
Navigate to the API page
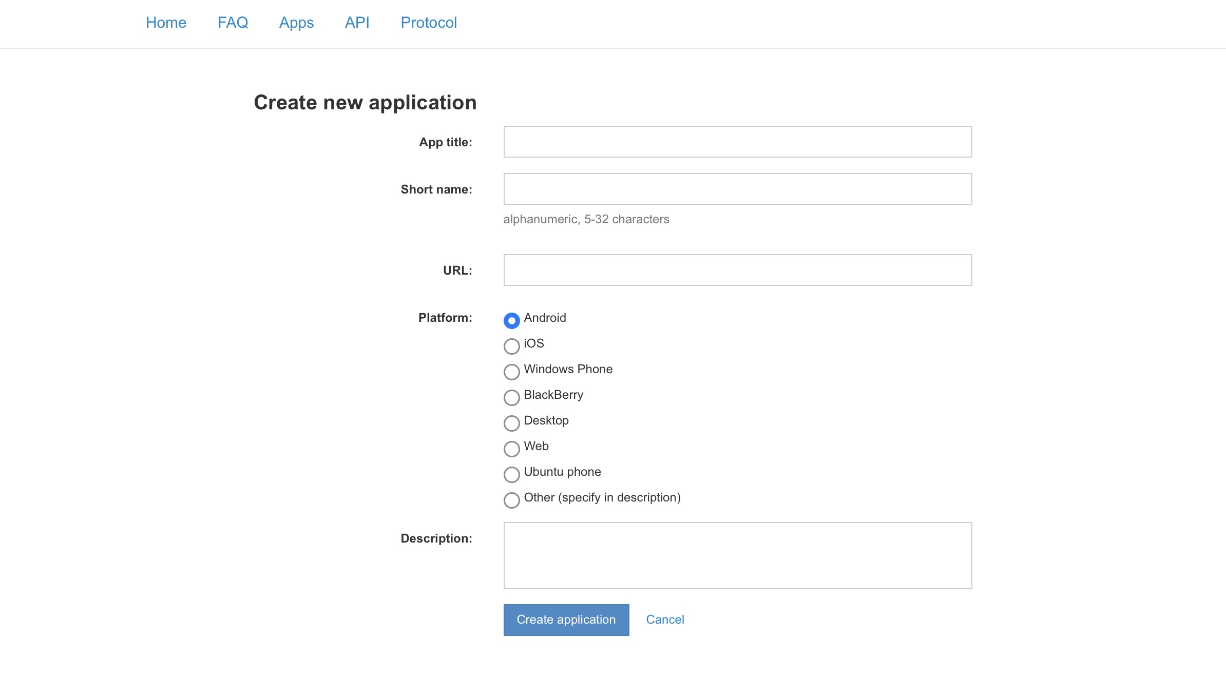point(357,23)
